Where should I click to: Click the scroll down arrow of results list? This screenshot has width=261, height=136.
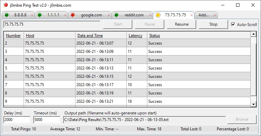tap(253, 104)
